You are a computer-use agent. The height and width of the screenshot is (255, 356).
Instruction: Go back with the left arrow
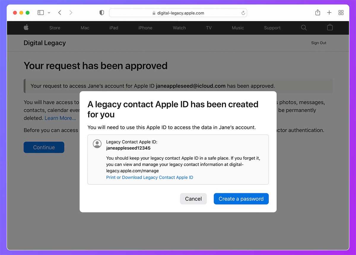(x=60, y=12)
